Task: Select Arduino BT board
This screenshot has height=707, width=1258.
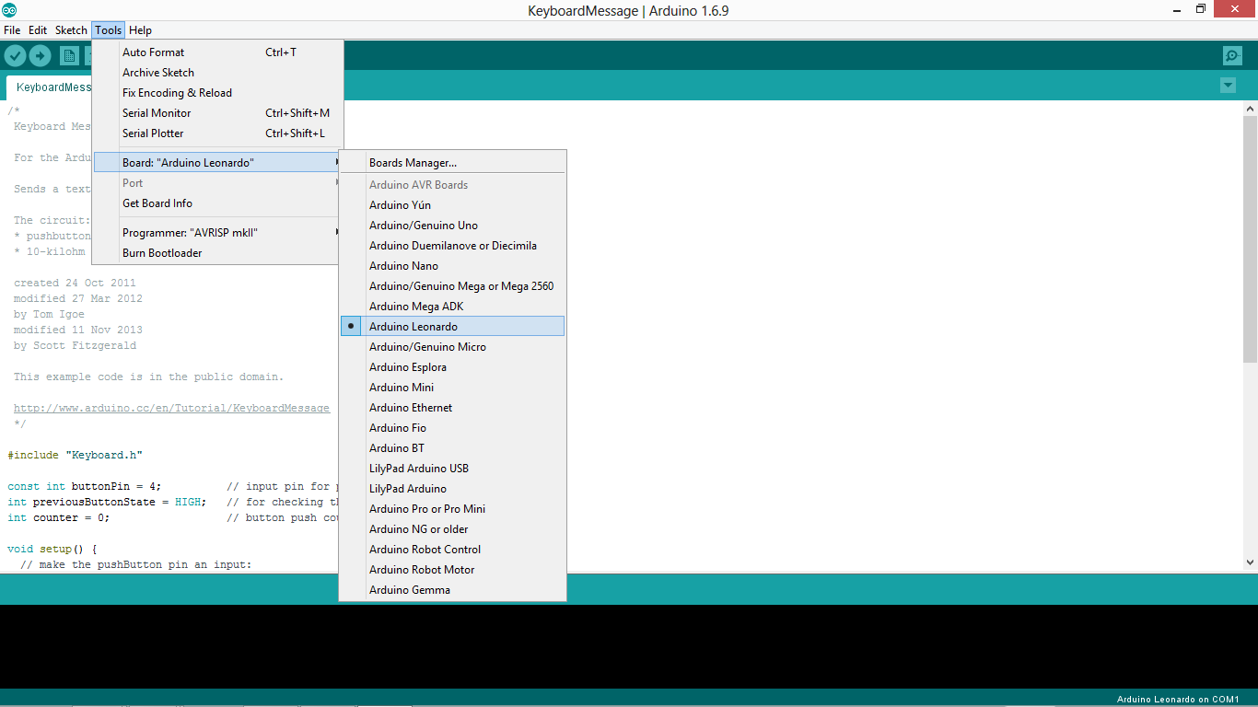Action: click(452, 448)
